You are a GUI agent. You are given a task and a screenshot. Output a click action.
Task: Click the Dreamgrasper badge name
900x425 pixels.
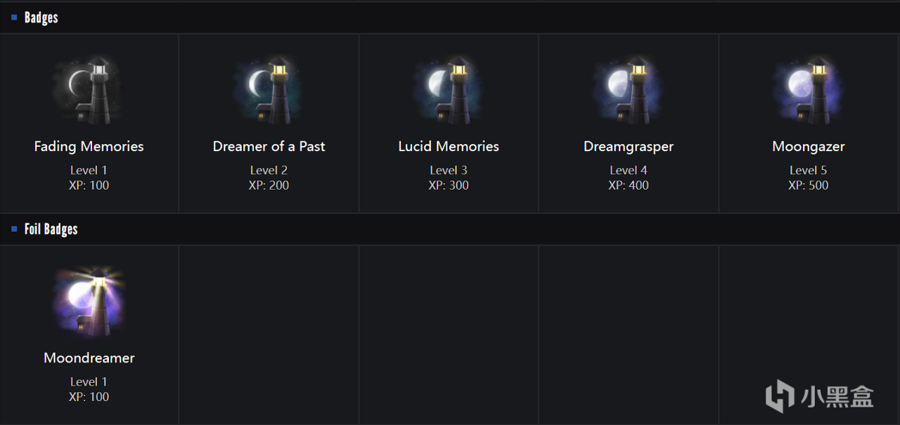point(629,146)
